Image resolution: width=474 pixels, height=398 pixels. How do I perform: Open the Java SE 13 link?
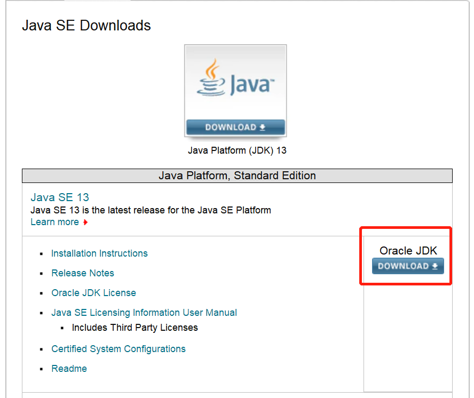tap(60, 197)
